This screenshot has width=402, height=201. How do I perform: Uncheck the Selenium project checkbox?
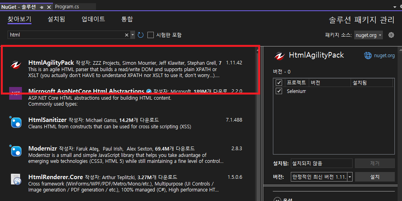pyautogui.click(x=279, y=91)
